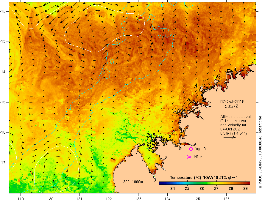Click the color bar value 26
262x202 pixels.
202,189
